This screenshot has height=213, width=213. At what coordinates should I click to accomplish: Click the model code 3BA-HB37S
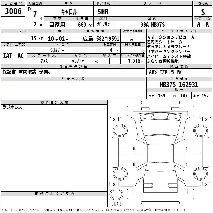point(153,24)
